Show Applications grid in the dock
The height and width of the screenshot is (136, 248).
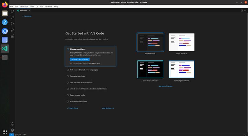(5, 132)
